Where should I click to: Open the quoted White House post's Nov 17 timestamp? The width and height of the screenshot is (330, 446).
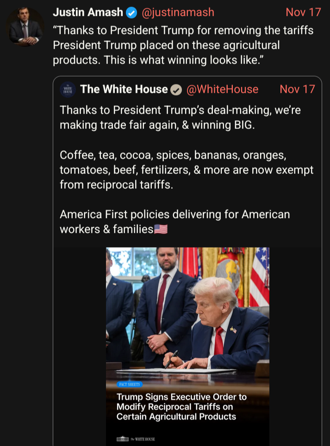(297, 89)
